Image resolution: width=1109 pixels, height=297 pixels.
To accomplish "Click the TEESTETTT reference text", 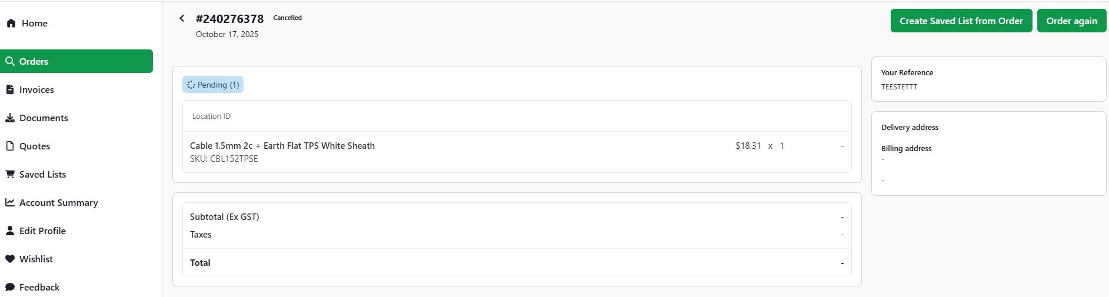I will [x=899, y=87].
